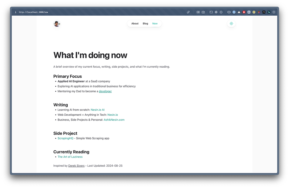Open the Blog nav item

click(x=145, y=24)
